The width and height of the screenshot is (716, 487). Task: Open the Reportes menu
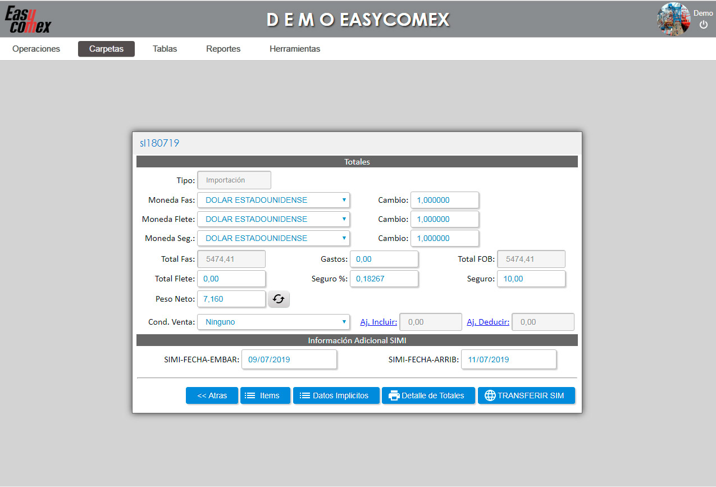[223, 49]
